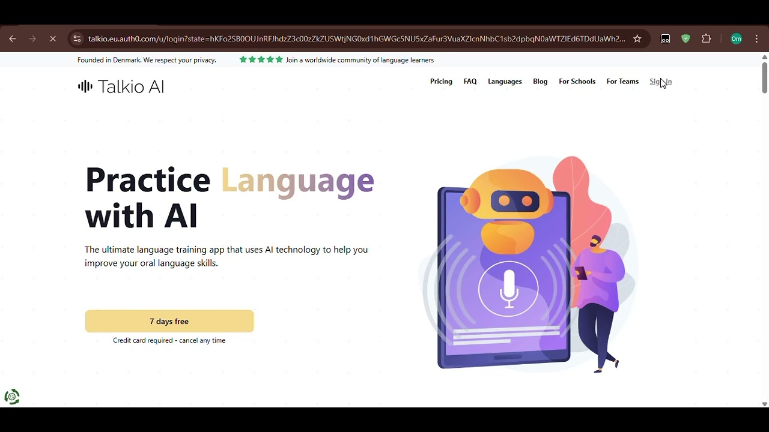Click the 'Practice Language with AI' heading
This screenshot has width=769, height=432.
point(229,198)
